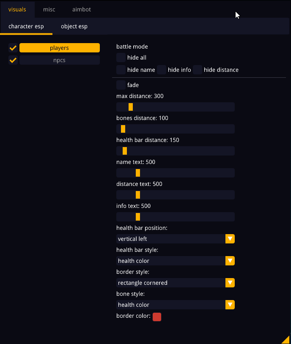Screen dimensions: 291x344
Task: Open the vertical left position dropdown
Action: pyautogui.click(x=171, y=239)
